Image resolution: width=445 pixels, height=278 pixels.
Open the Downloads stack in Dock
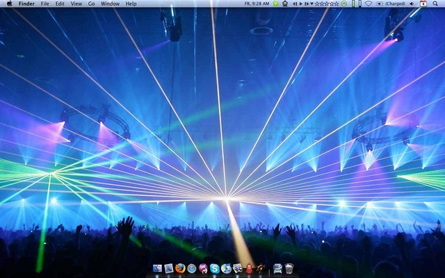click(277, 268)
